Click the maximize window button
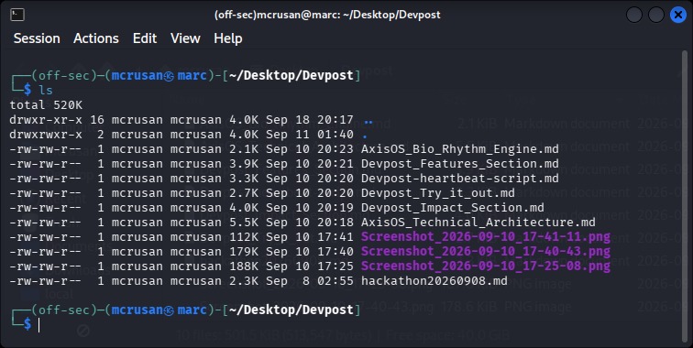Viewport: 693px width, 348px height. [656, 15]
